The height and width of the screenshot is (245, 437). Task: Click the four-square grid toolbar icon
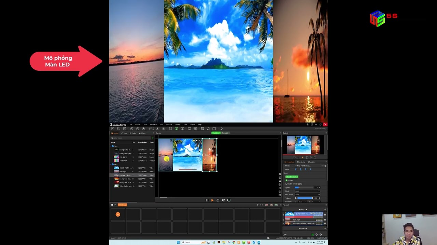pyautogui.click(x=170, y=129)
